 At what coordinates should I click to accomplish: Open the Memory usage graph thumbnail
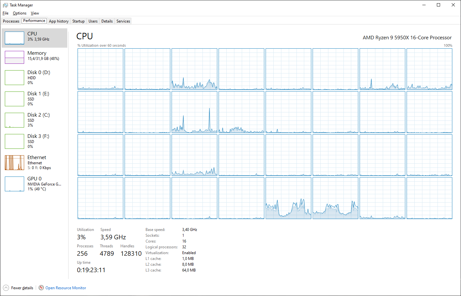coord(14,57)
